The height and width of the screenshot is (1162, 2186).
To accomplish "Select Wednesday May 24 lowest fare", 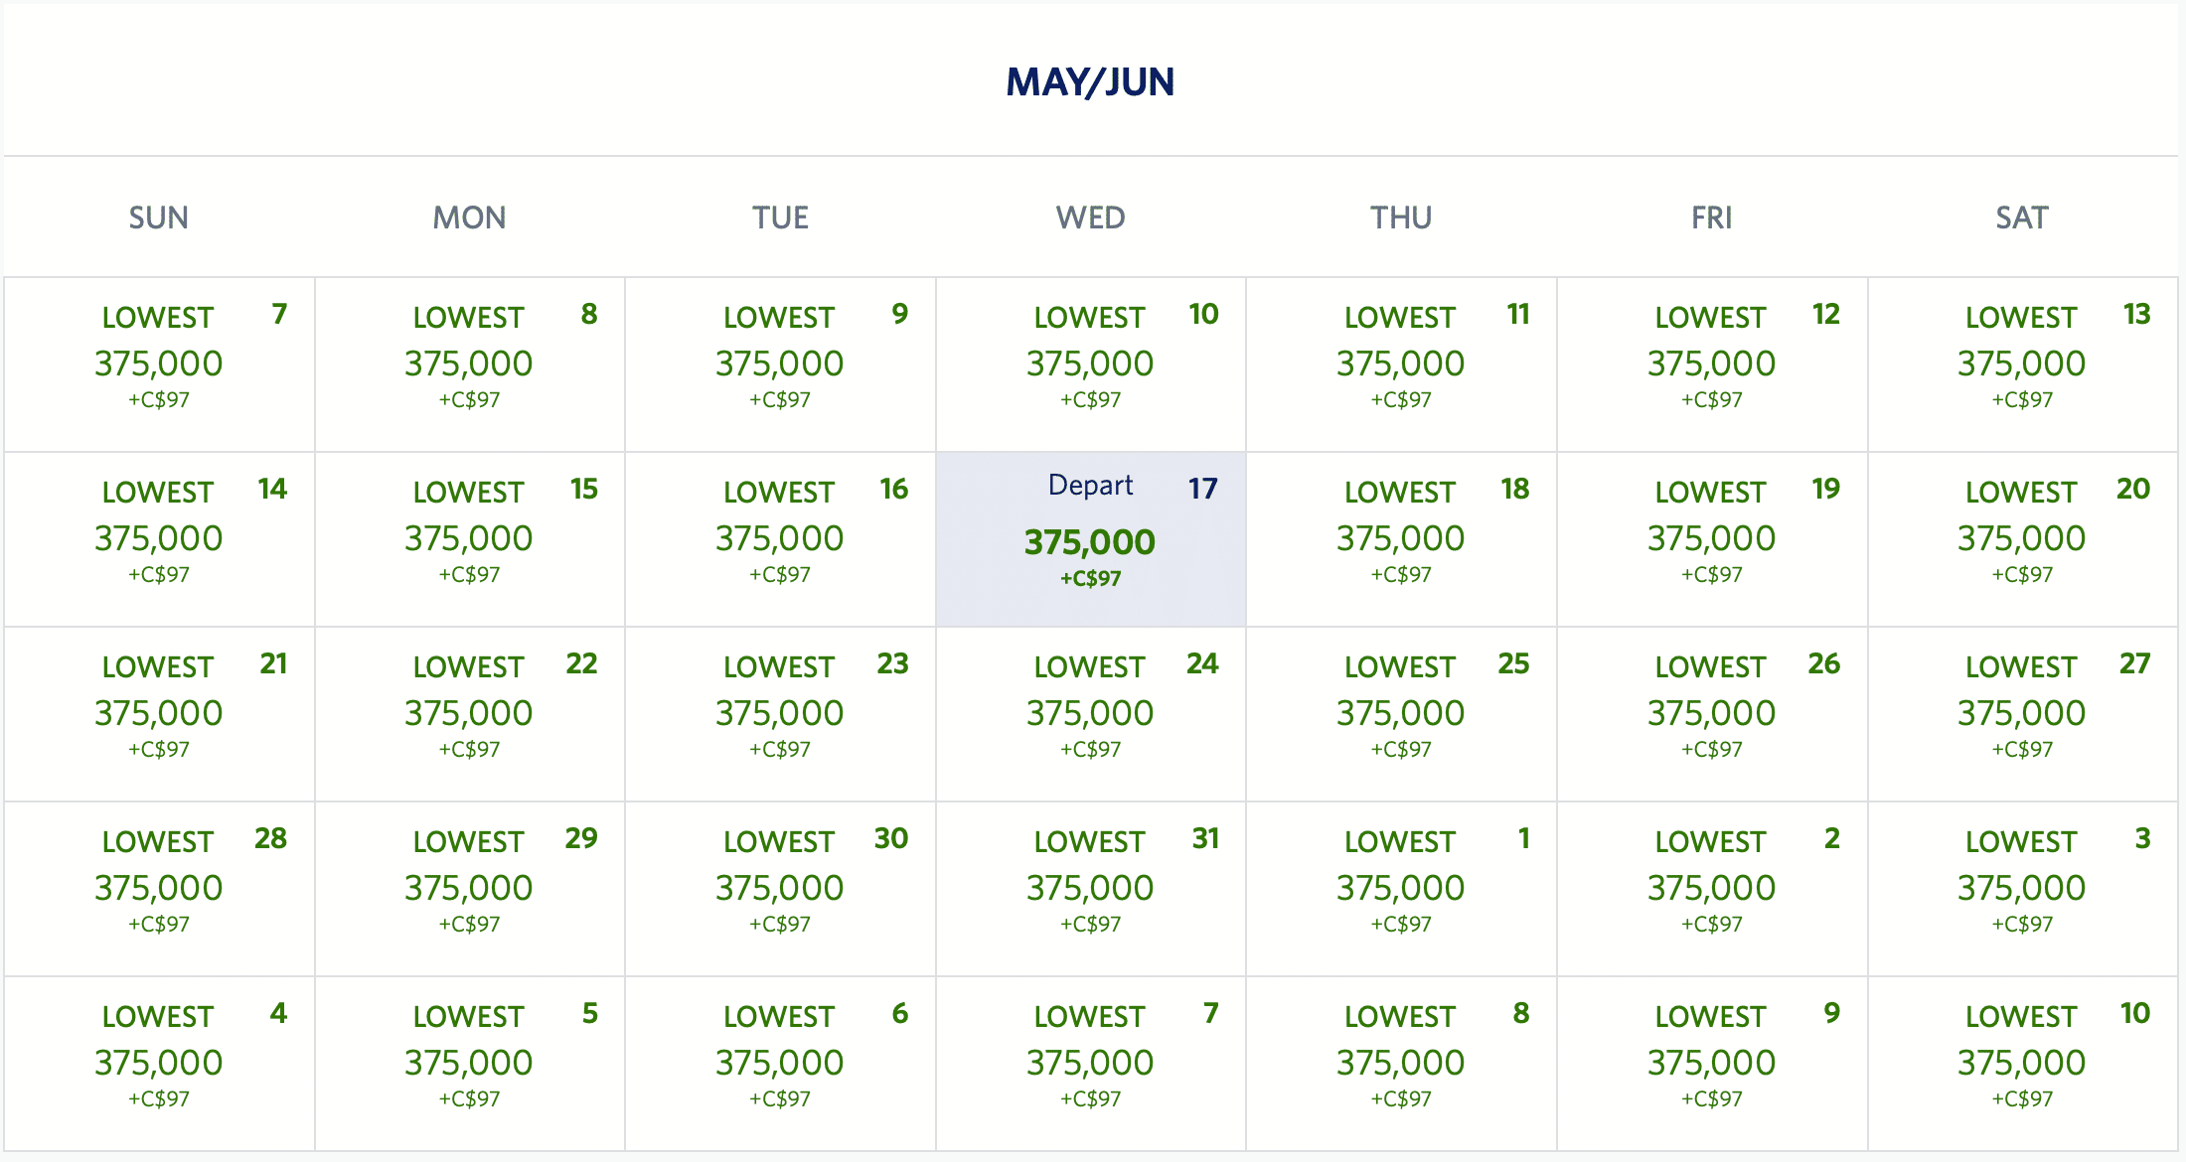I will point(1090,713).
